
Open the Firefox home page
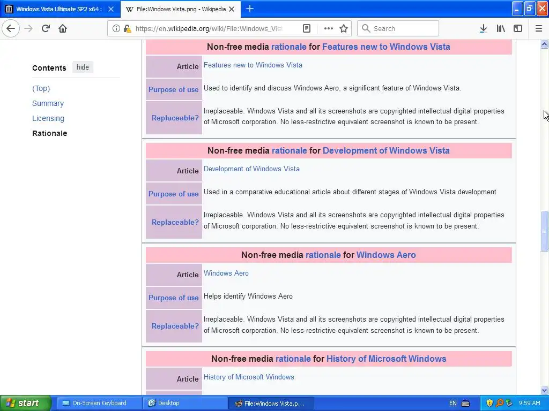click(x=63, y=28)
